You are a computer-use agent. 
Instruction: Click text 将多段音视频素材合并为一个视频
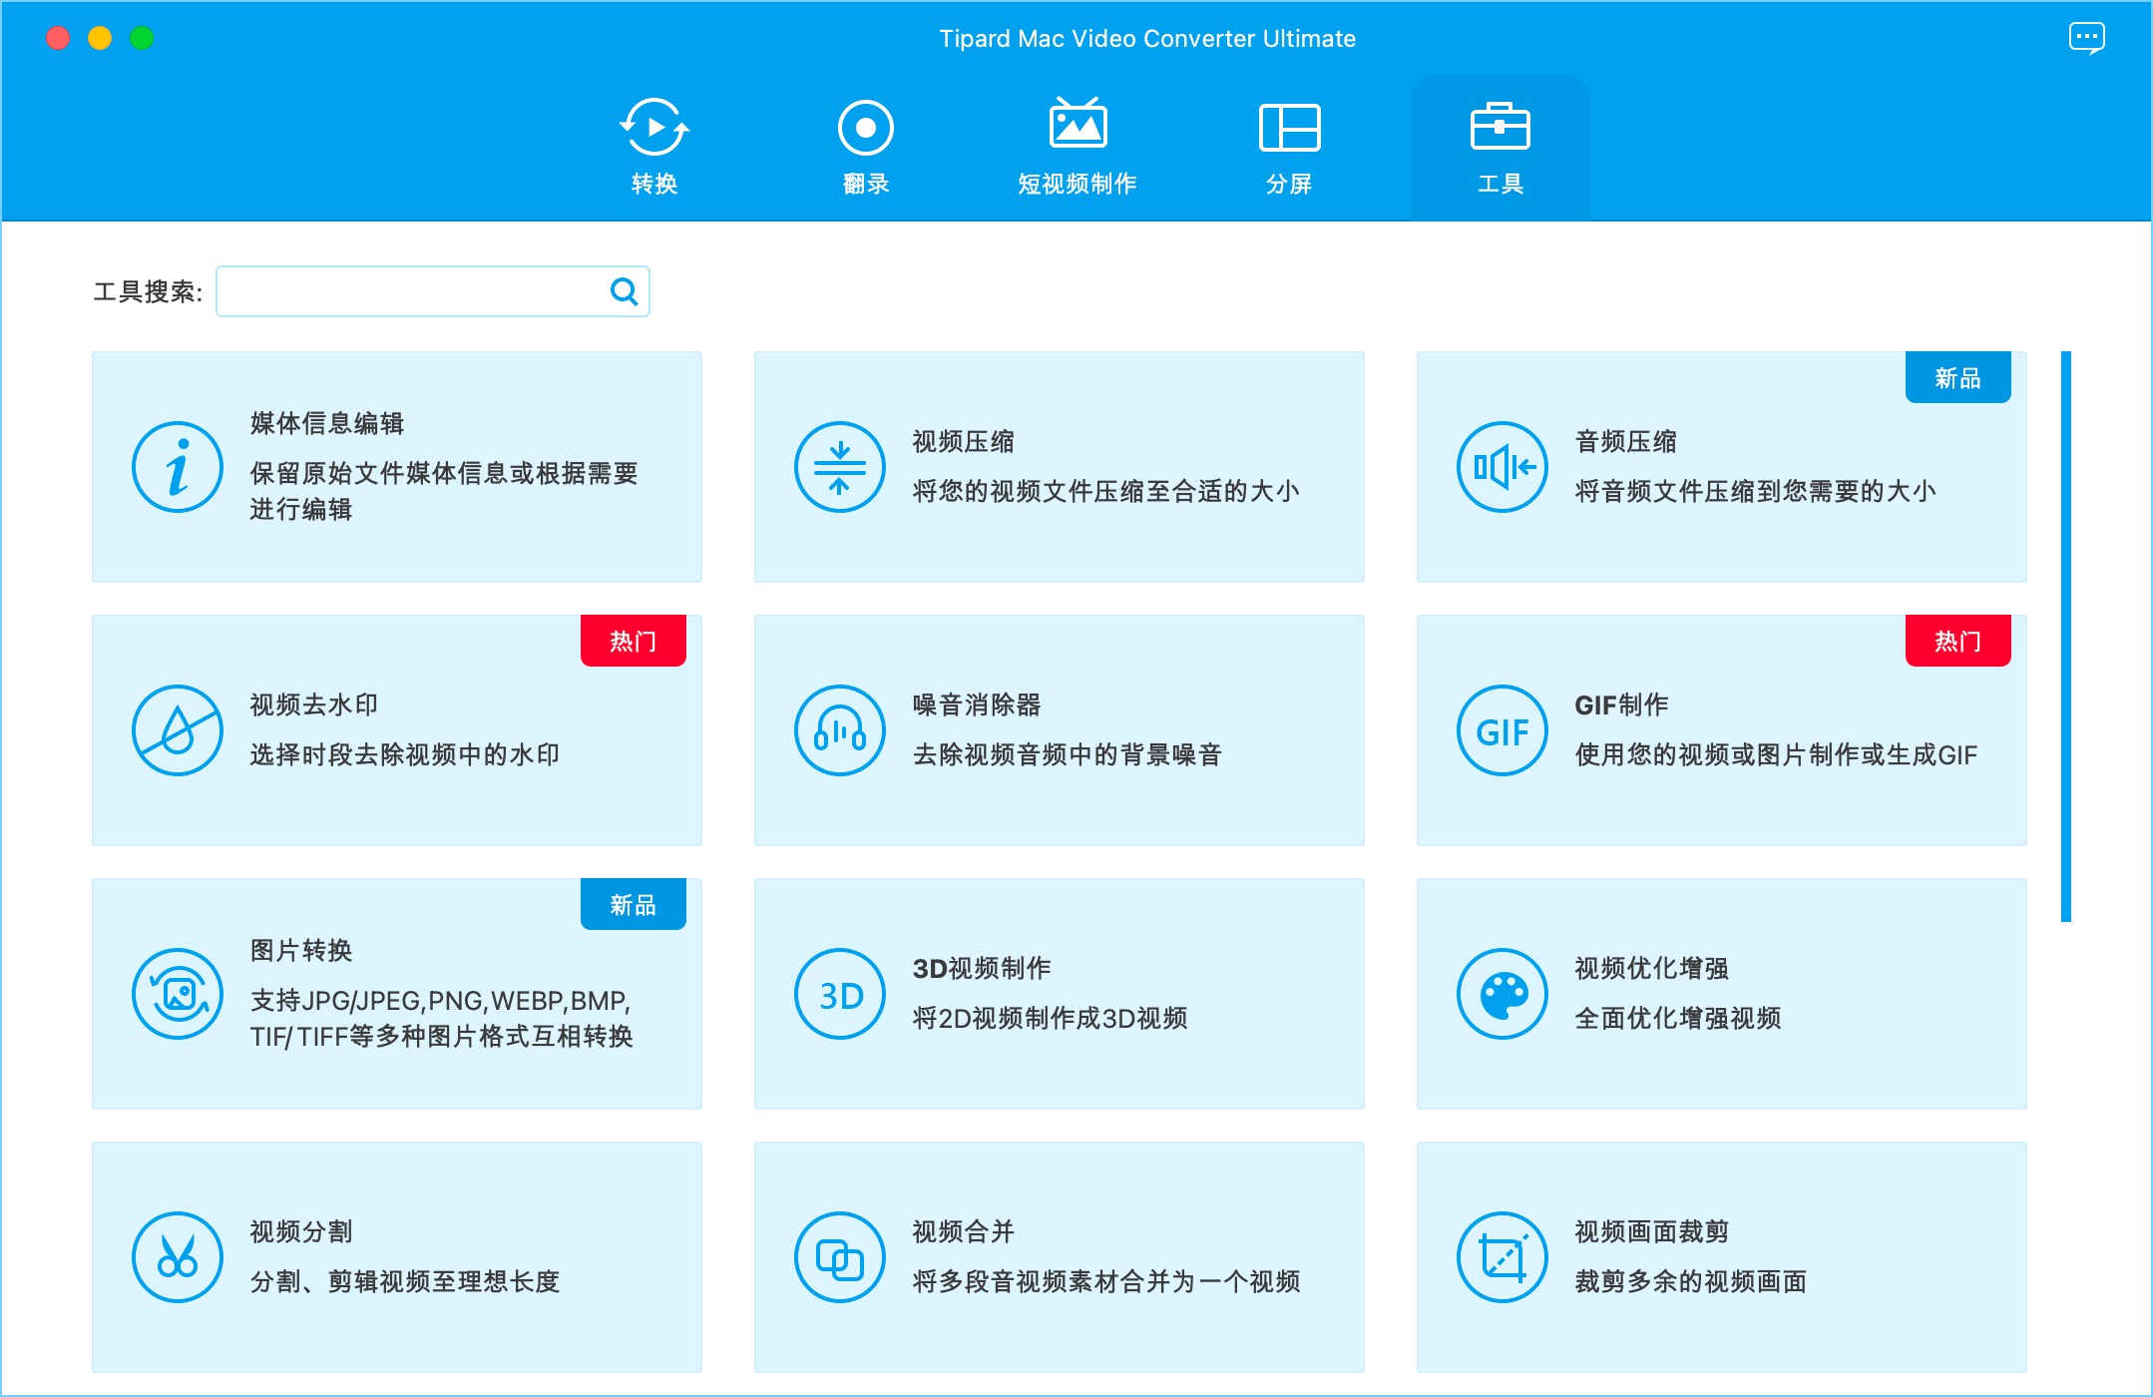(1105, 1281)
